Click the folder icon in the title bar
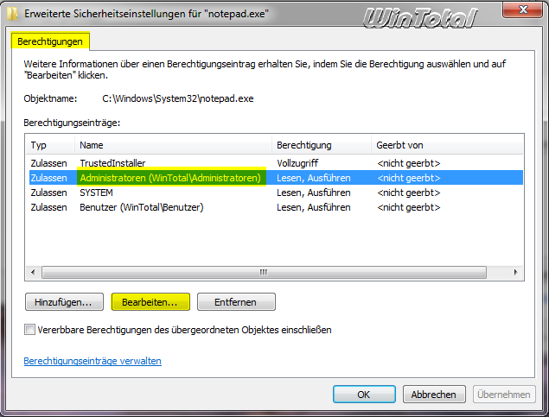The width and height of the screenshot is (549, 417). [13, 14]
